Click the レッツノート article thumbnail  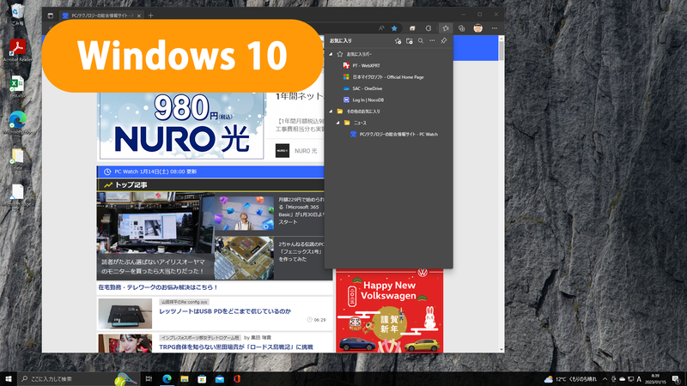[125, 314]
